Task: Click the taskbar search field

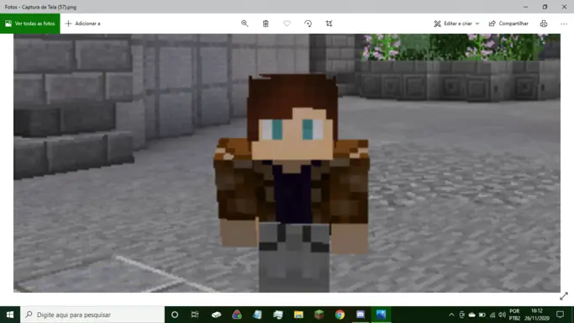Action: pos(92,315)
